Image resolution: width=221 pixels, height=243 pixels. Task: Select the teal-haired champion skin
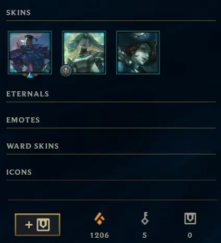[84, 53]
